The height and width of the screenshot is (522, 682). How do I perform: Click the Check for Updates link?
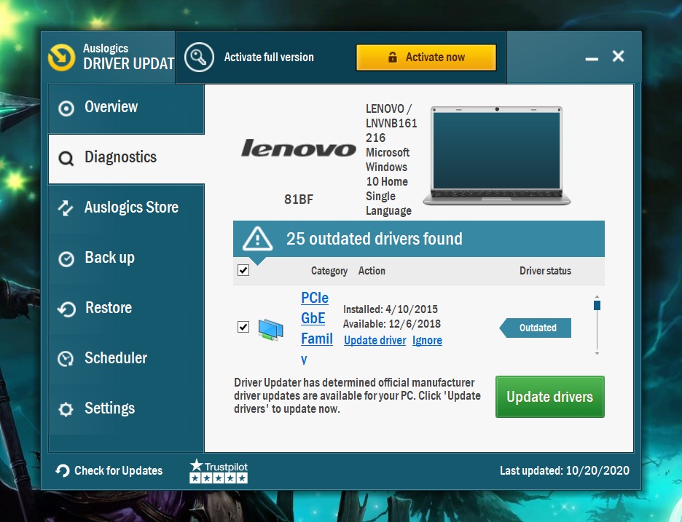(118, 471)
